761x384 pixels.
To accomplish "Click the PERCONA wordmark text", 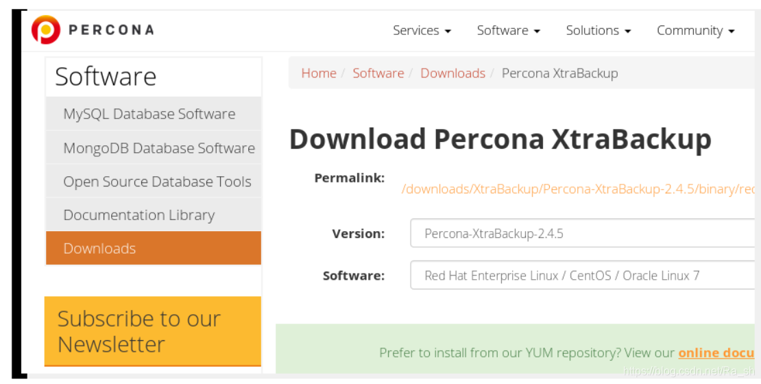I will (111, 30).
